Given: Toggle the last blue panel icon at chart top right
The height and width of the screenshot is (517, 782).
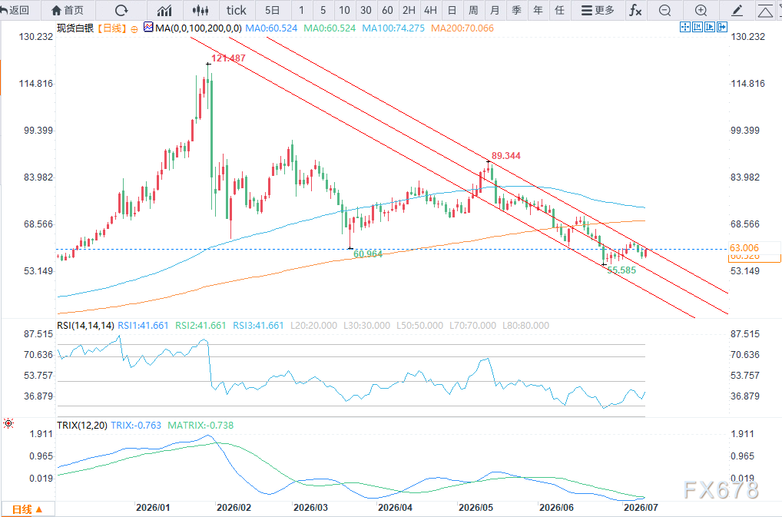Looking at the screenshot, I should (721, 28).
